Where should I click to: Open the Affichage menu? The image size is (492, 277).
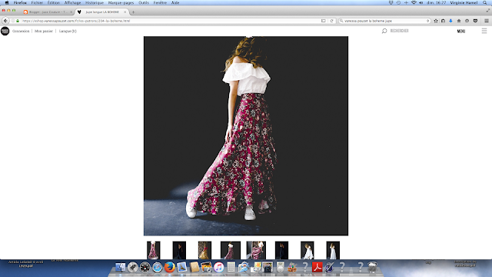[x=72, y=2]
